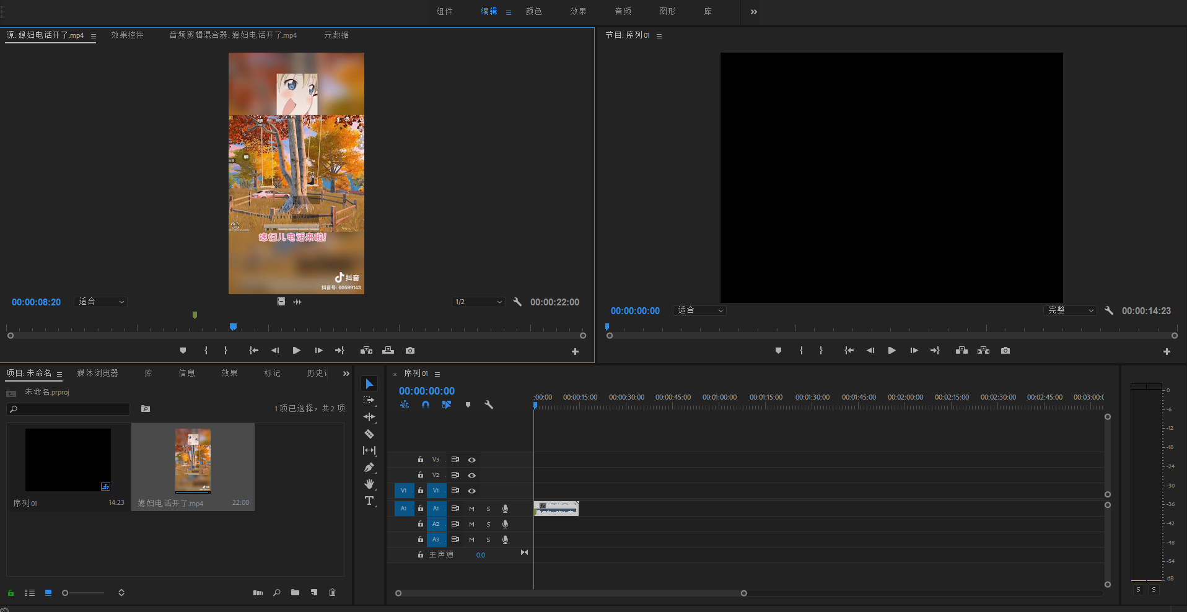The height and width of the screenshot is (612, 1187).
Task: Toggle visibility eye for track V3
Action: [x=472, y=460]
